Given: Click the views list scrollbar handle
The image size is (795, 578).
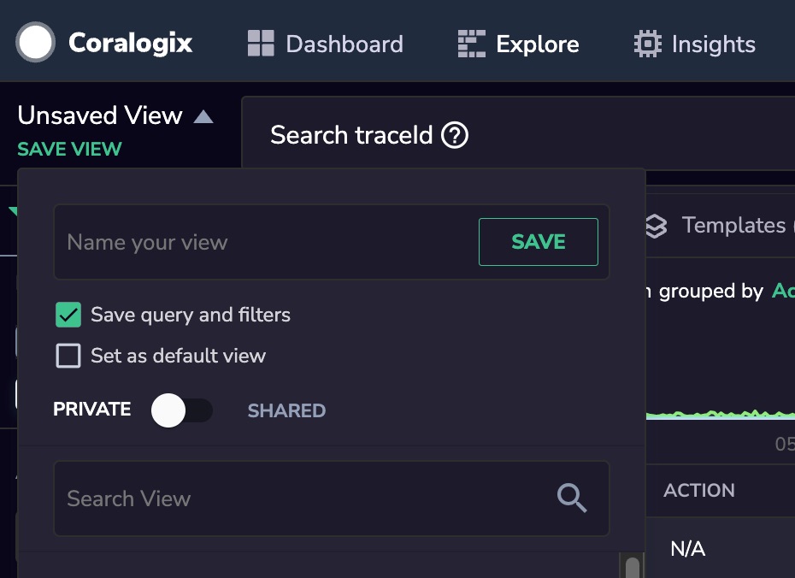Looking at the screenshot, I should (x=632, y=568).
